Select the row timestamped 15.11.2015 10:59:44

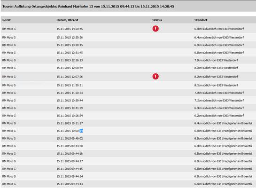pos(128,101)
